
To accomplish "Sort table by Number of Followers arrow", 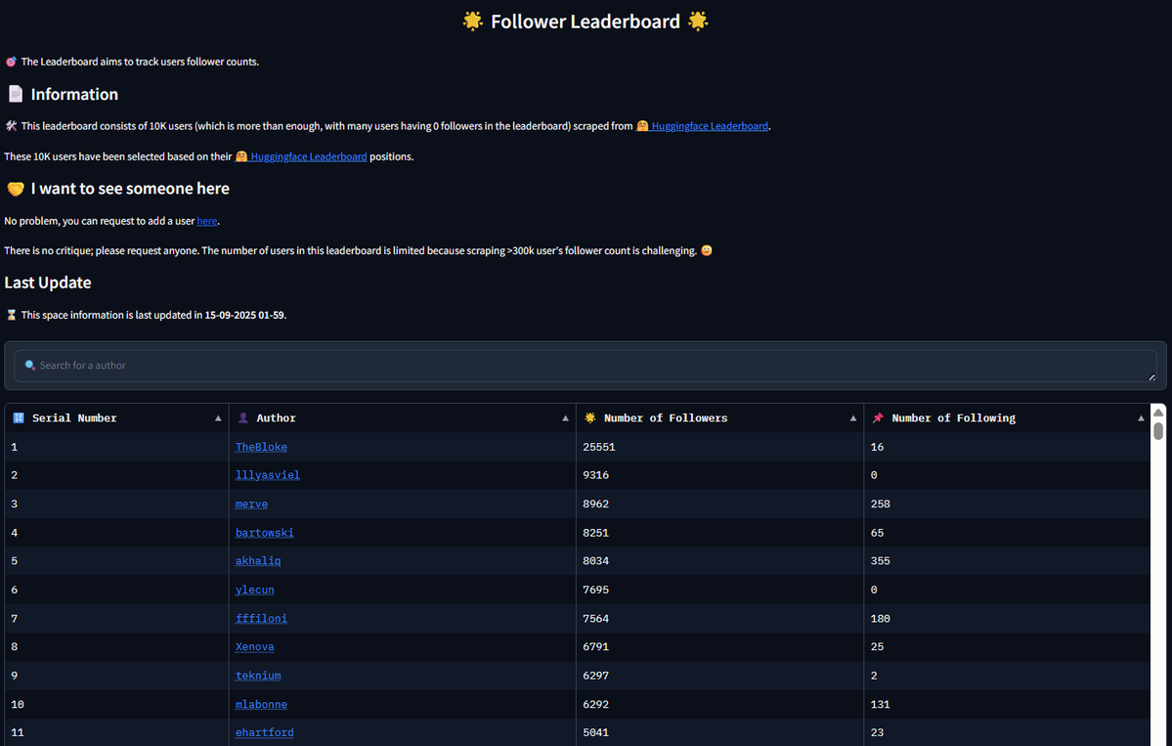I will point(852,418).
